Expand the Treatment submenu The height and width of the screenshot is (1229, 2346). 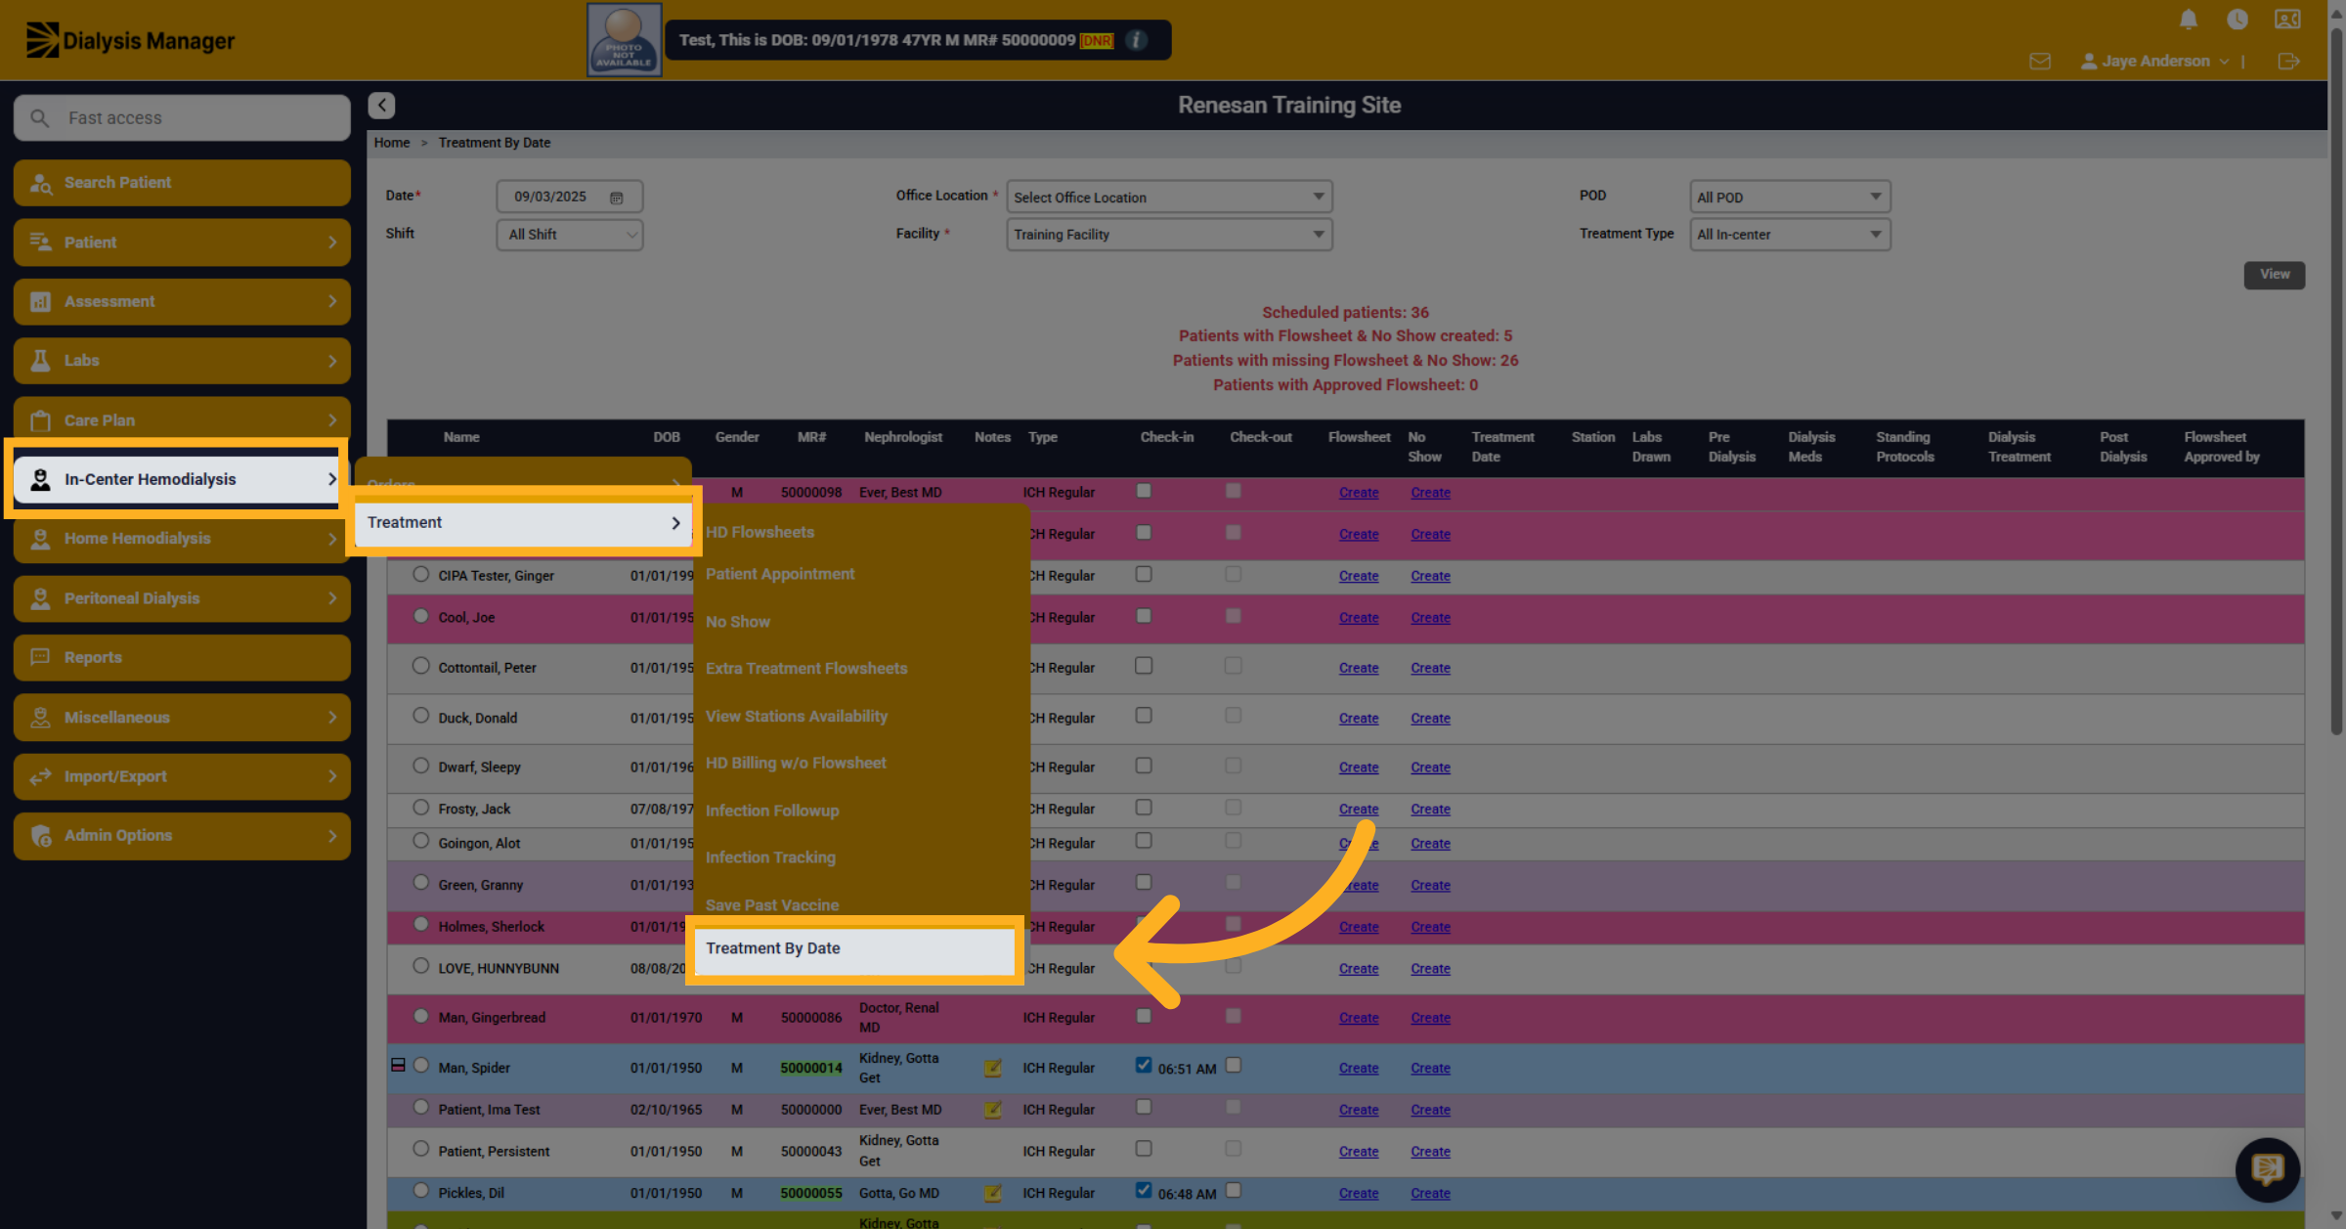(x=524, y=523)
